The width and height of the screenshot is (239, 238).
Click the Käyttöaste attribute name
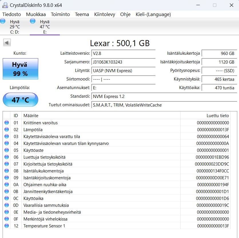(x=33, y=150)
